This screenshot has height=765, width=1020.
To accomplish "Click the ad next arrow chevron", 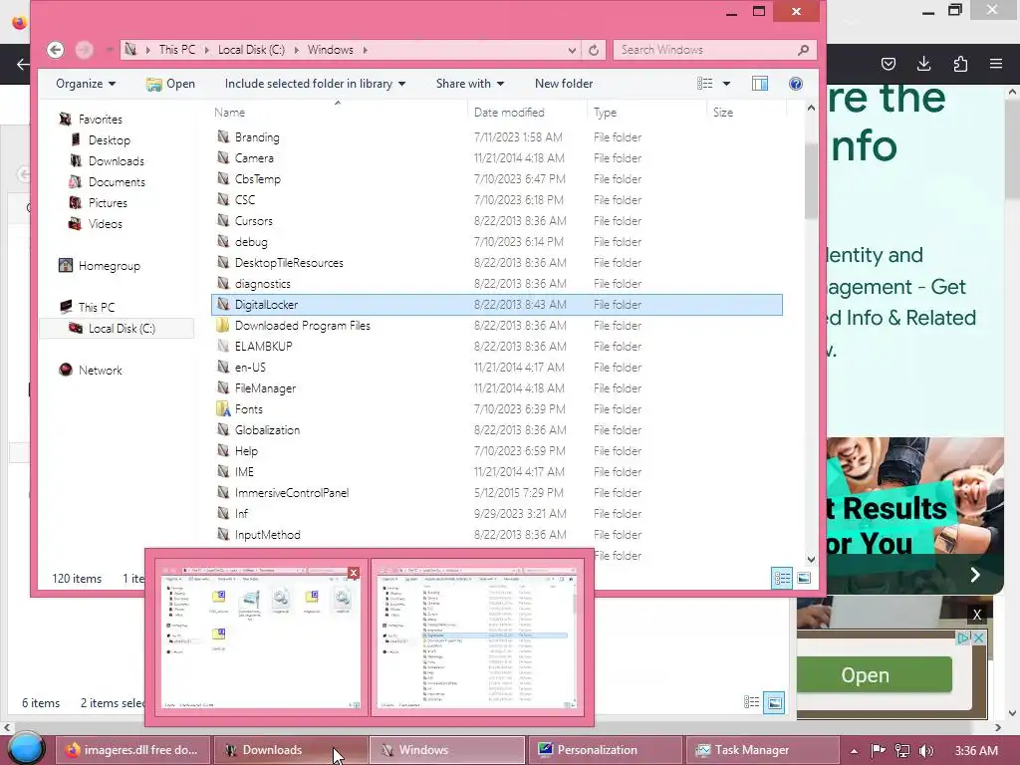I will (974, 575).
